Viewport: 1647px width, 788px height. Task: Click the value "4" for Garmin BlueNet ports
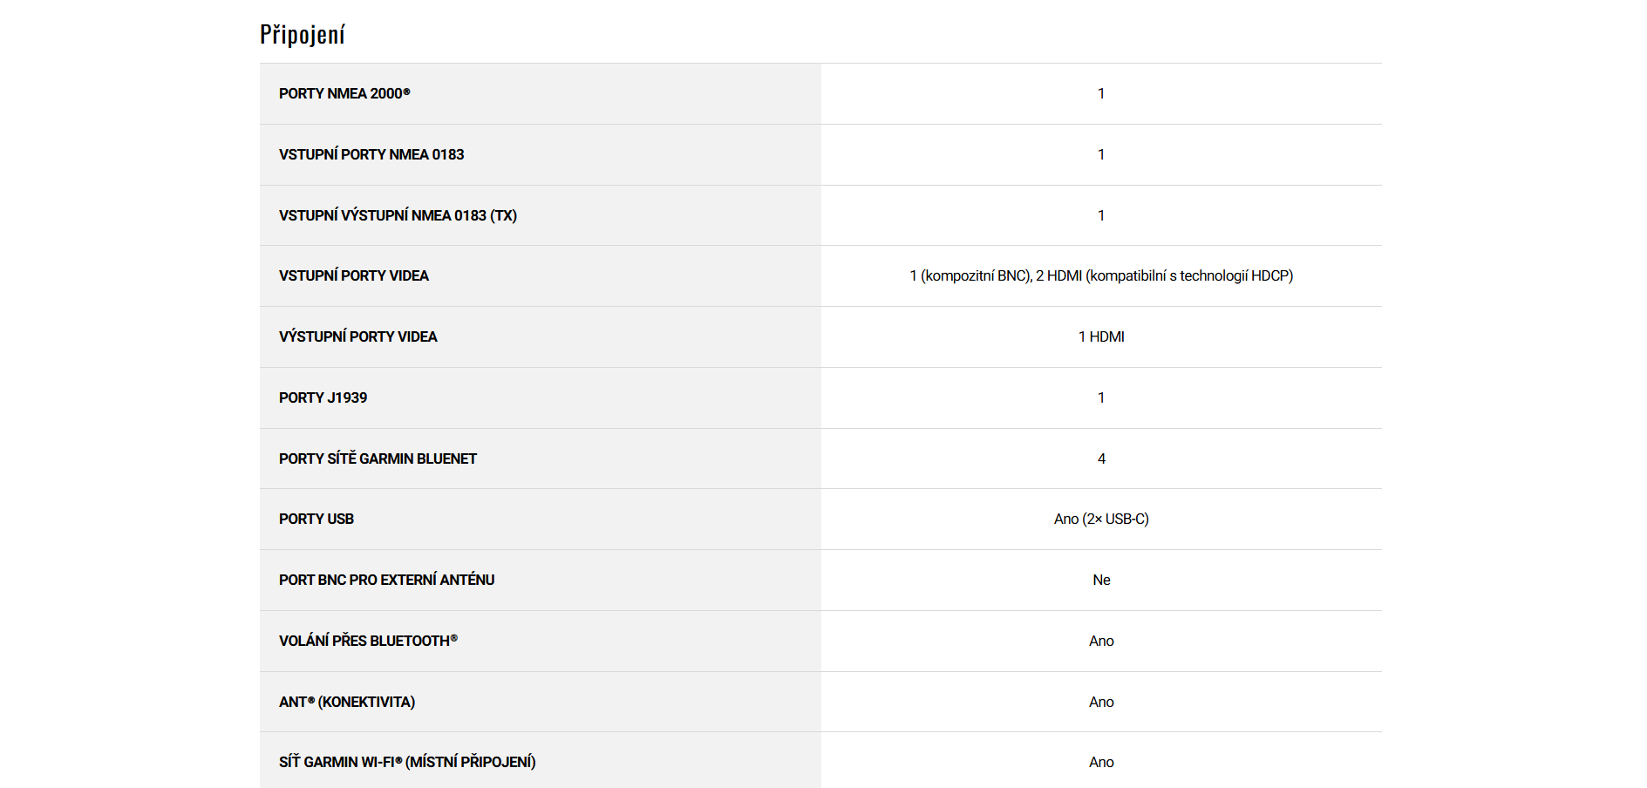(x=1101, y=459)
